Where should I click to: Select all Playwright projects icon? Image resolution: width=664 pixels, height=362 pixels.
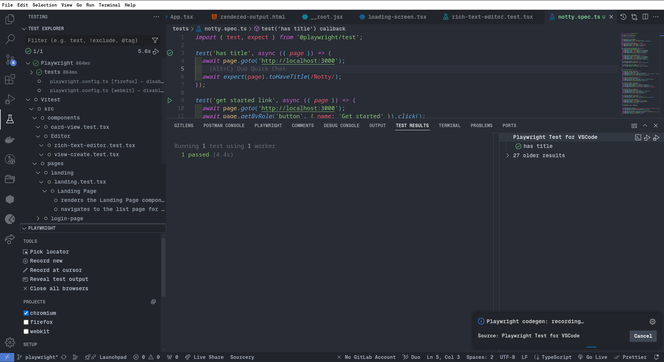tap(153, 302)
